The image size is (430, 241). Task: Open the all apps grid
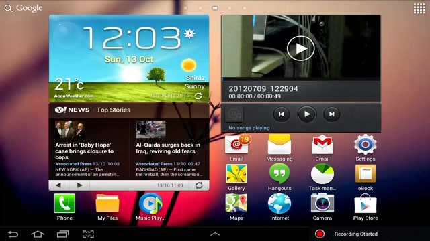[419, 9]
